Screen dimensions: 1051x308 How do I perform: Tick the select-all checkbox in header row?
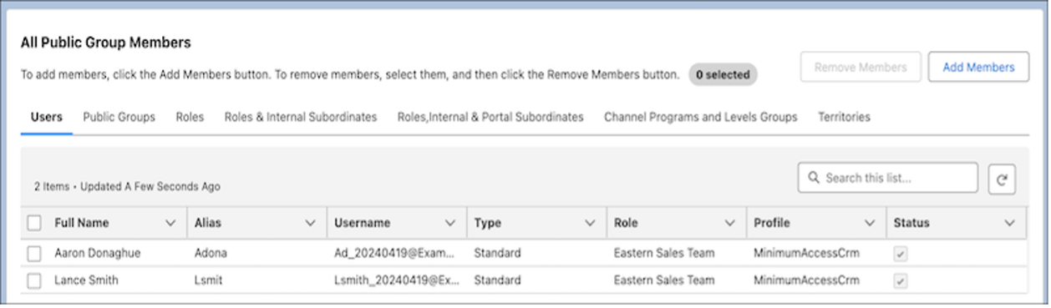click(34, 223)
